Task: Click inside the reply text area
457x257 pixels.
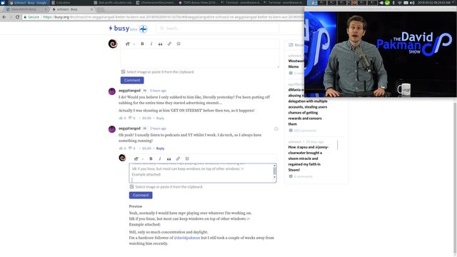Action: [x=201, y=173]
